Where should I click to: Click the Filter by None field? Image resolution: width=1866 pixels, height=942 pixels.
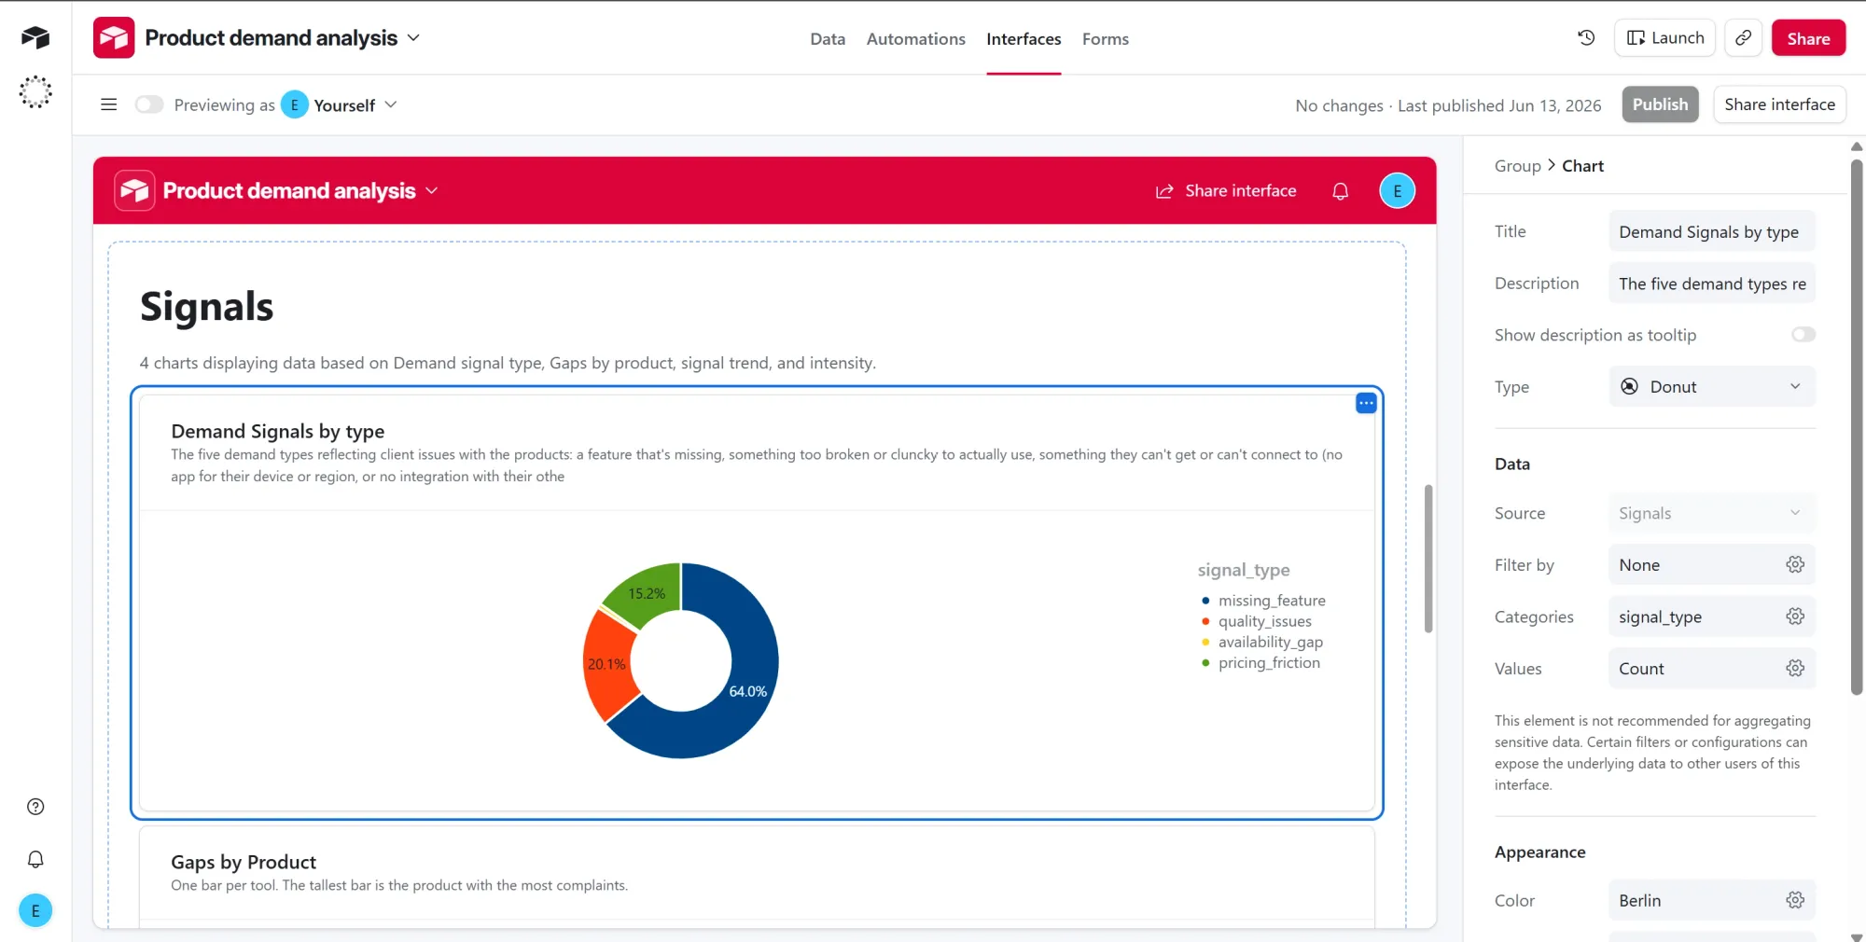(x=1712, y=564)
